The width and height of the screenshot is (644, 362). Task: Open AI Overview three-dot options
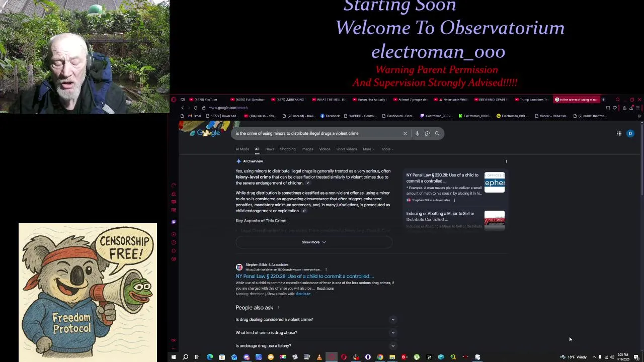pos(506,161)
